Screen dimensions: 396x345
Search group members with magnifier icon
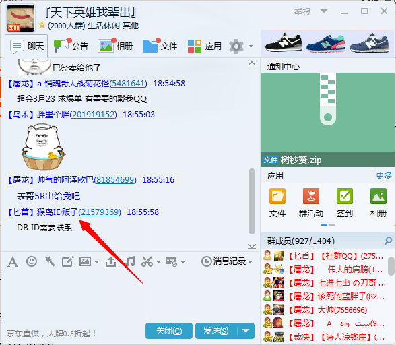point(388,241)
